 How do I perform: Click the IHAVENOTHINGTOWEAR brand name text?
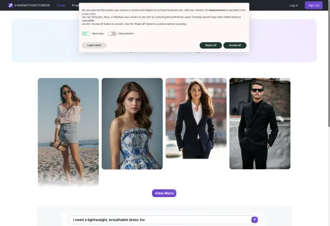[32, 5]
